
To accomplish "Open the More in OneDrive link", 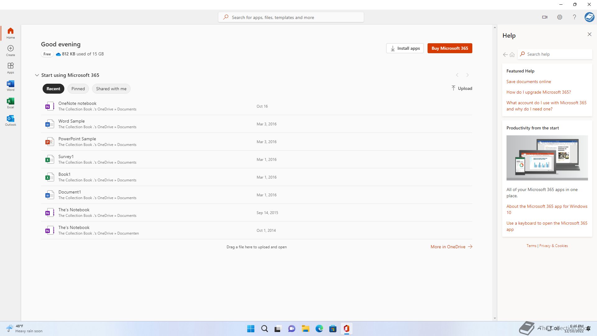I will (451, 247).
